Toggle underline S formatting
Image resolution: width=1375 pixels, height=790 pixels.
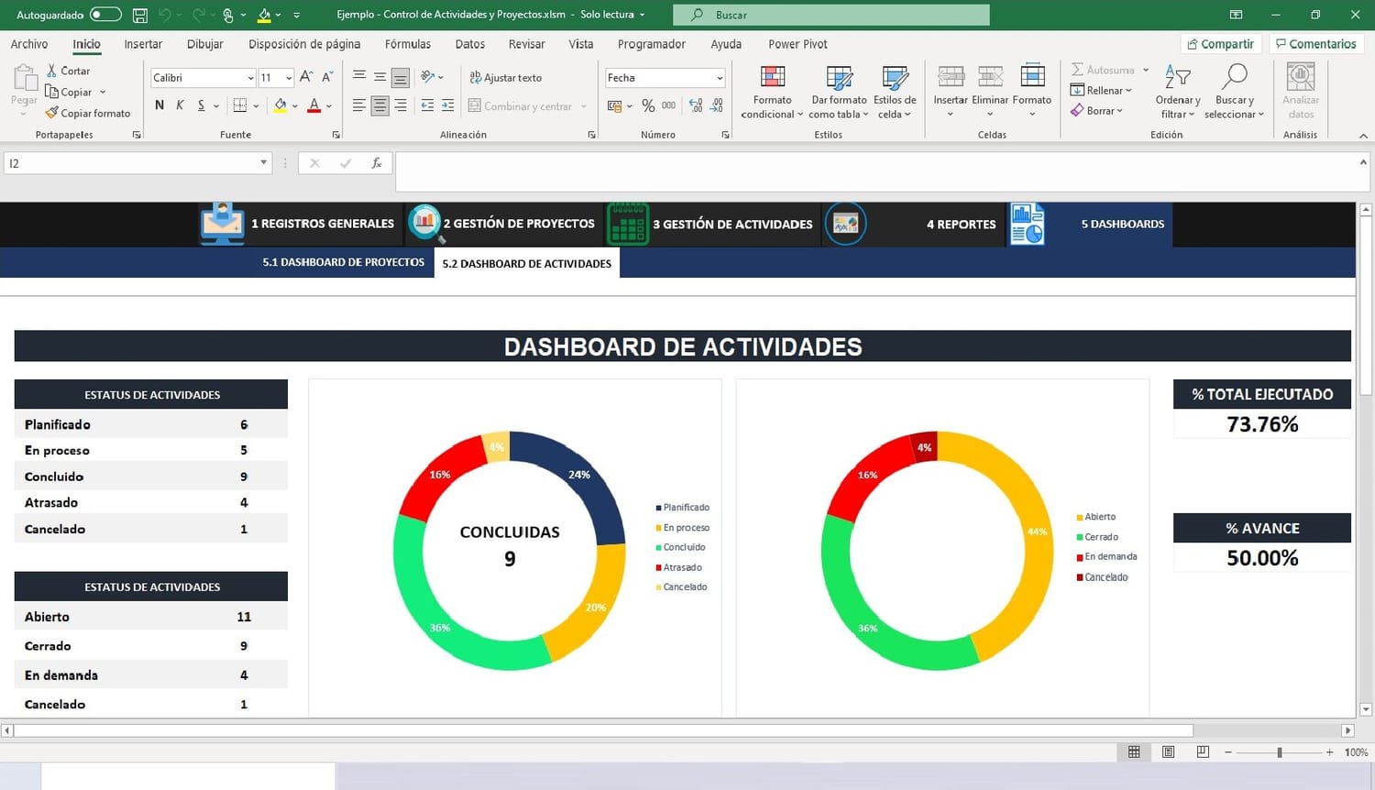[x=201, y=105]
